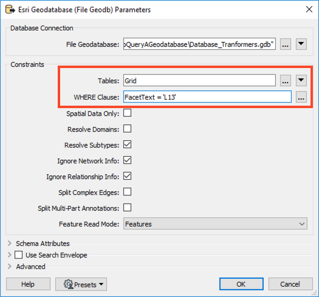This screenshot has height=297, width=319.
Task: Open the File Geodatabase dropdown arrow menu
Action: click(x=301, y=44)
